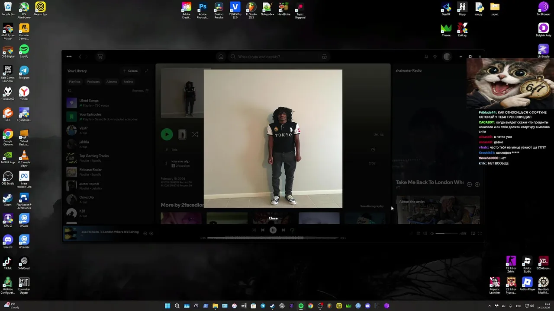Launch AMD Ryzen Master shortcut

point(8,31)
